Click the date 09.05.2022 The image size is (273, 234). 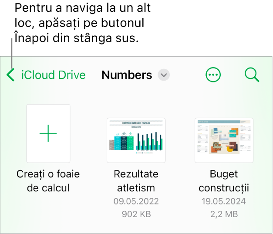(x=136, y=201)
